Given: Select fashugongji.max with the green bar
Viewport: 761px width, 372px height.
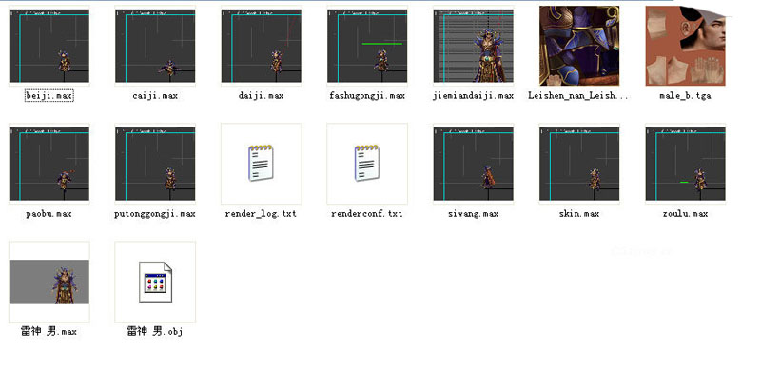Looking at the screenshot, I should pyautogui.click(x=367, y=46).
